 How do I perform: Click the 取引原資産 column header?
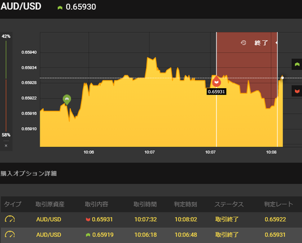point(50,204)
